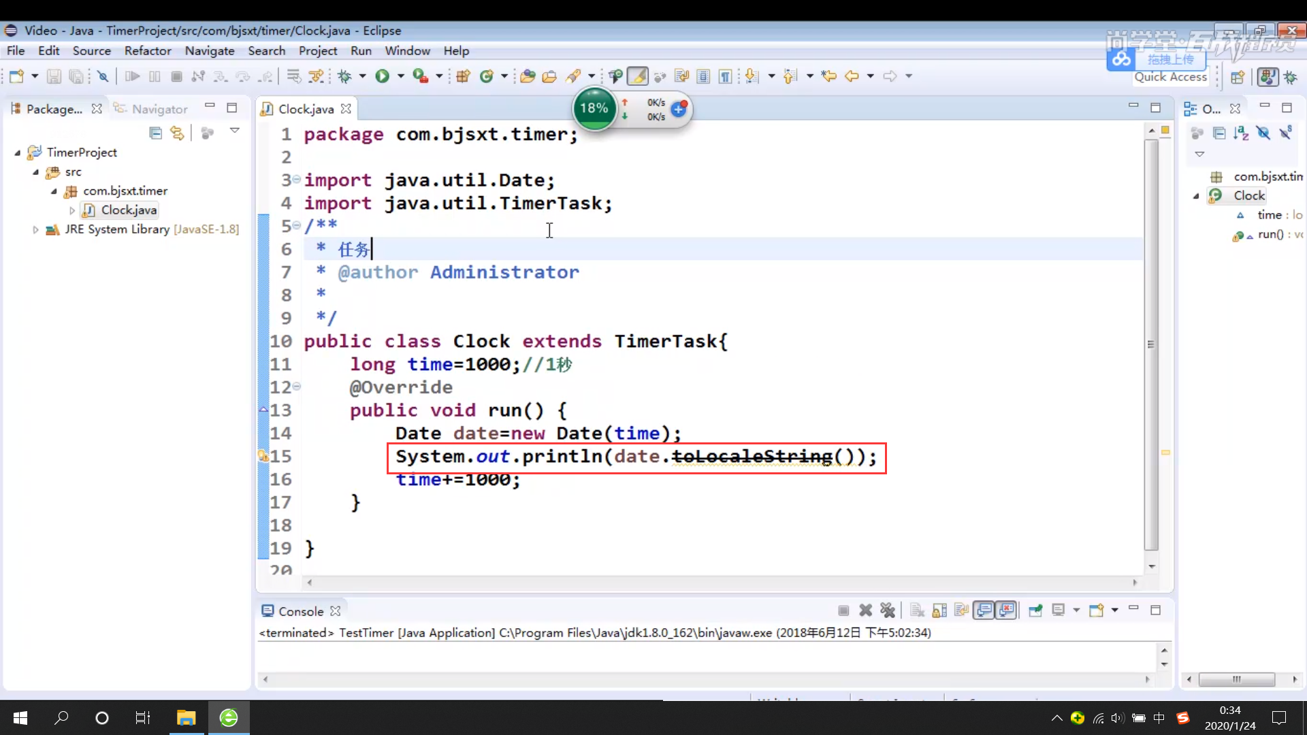Toggle Sort alphabetically in Outline view

tap(1241, 133)
